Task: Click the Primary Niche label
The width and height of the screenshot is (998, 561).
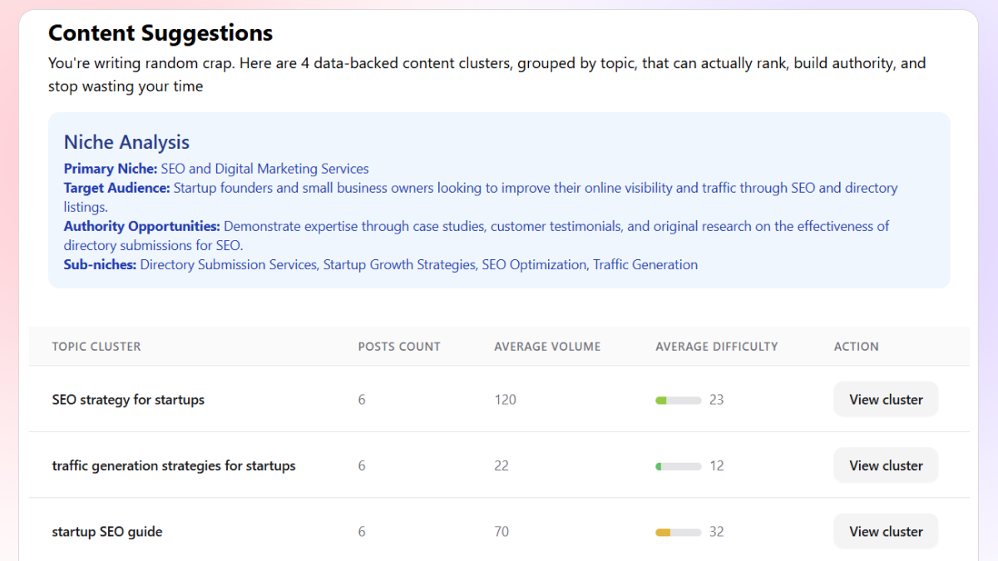Action: coord(111,169)
